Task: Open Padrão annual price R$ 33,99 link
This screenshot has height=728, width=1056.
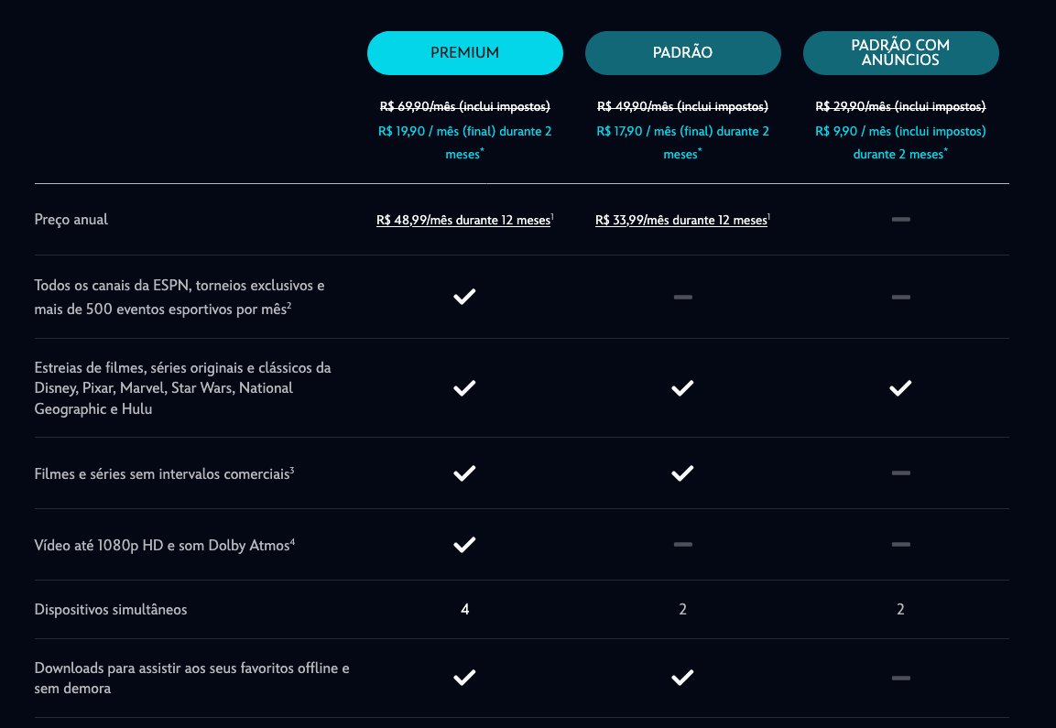Action: (680, 220)
